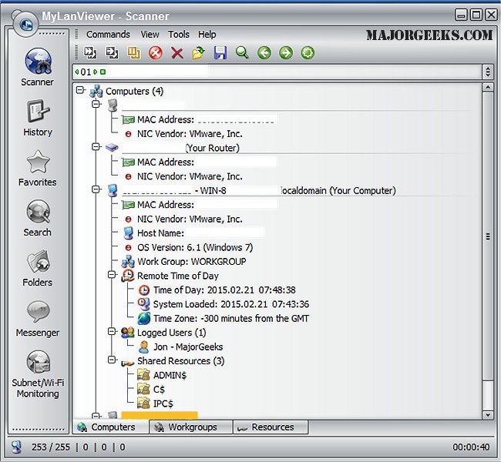Open Subnet/Wi-Fi Monitoring in sidebar

click(x=37, y=373)
